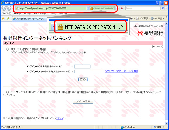Open the ファイル(F) menu
Screen dimensions: 169x130
click(x=7, y=13)
